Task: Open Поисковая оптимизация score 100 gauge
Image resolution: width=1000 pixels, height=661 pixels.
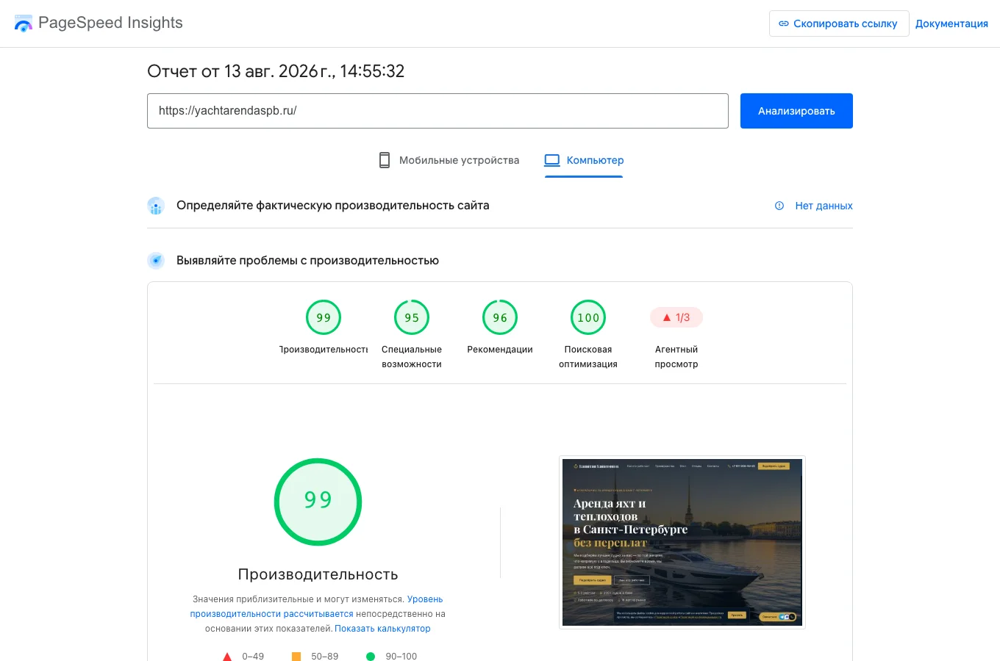Action: pyautogui.click(x=588, y=317)
